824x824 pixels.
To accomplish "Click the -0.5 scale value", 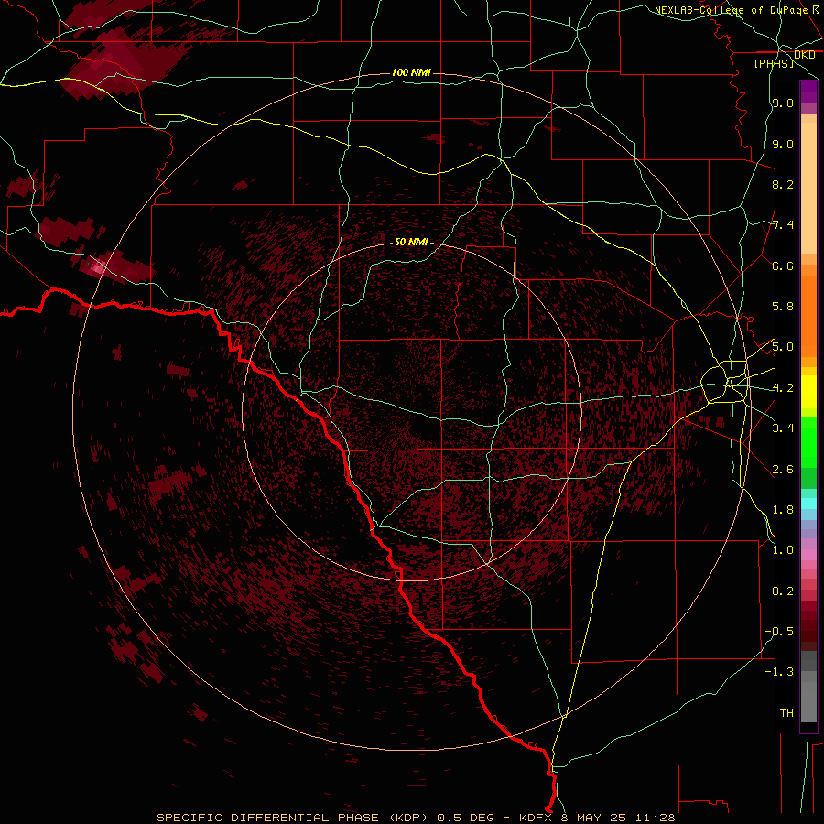I will click(x=780, y=631).
